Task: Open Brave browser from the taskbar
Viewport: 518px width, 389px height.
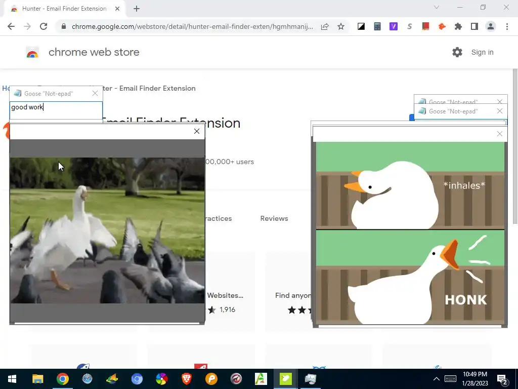Action: [186, 379]
